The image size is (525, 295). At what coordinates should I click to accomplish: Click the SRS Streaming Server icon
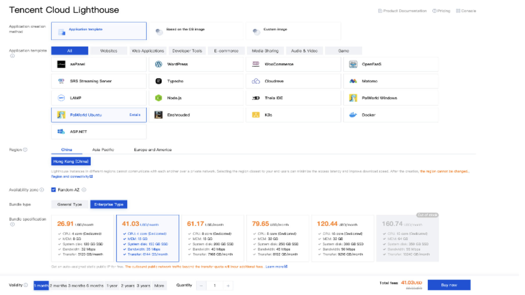point(61,81)
